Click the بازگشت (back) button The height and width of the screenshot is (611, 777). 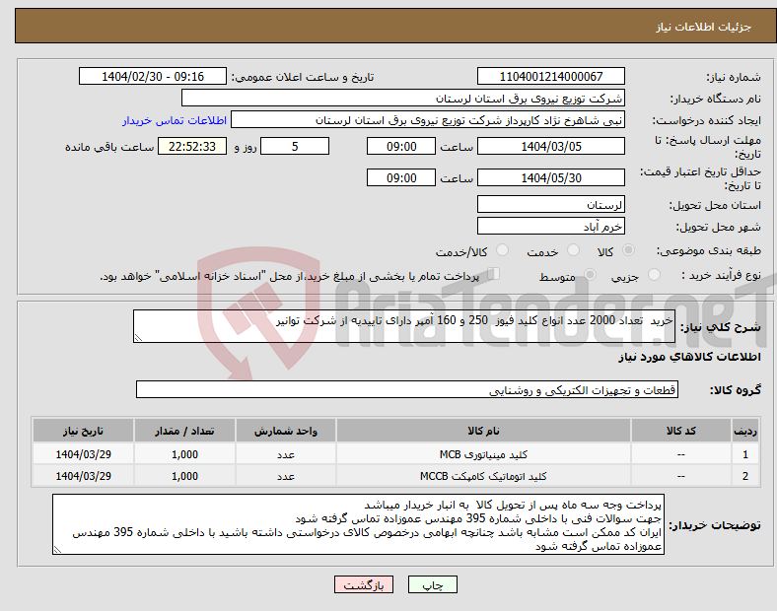tap(364, 584)
